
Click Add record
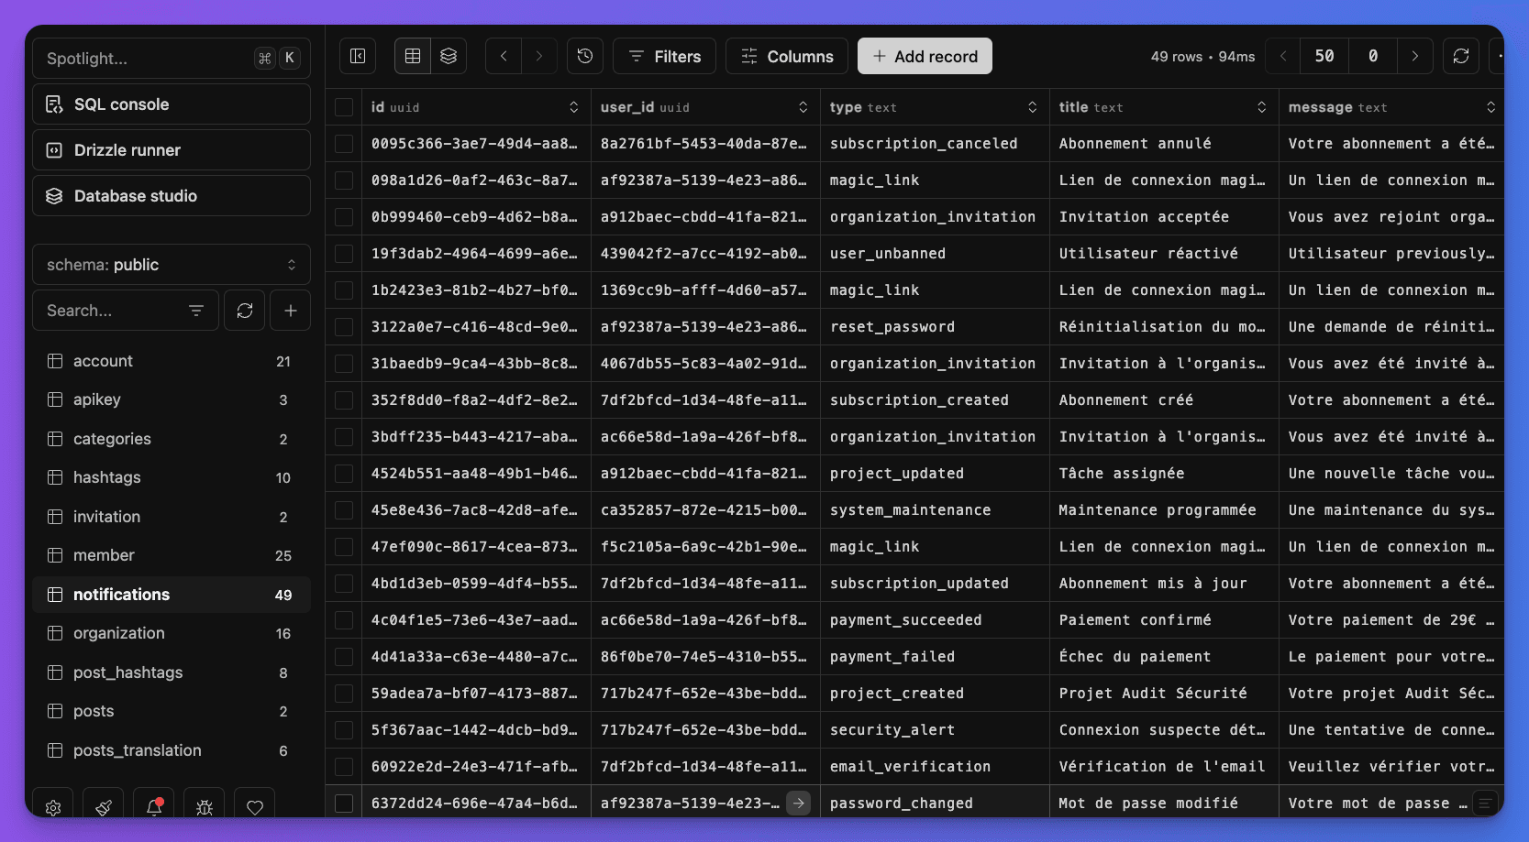(925, 55)
